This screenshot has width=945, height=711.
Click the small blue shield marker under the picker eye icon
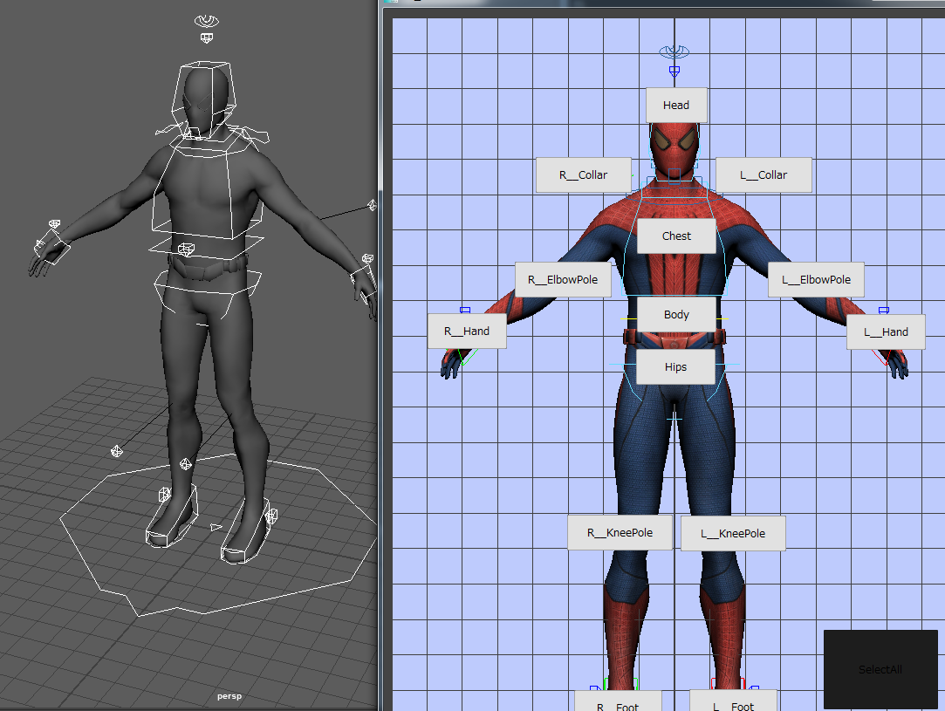(675, 72)
